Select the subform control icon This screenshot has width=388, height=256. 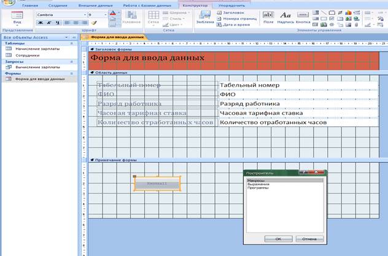click(x=316, y=25)
